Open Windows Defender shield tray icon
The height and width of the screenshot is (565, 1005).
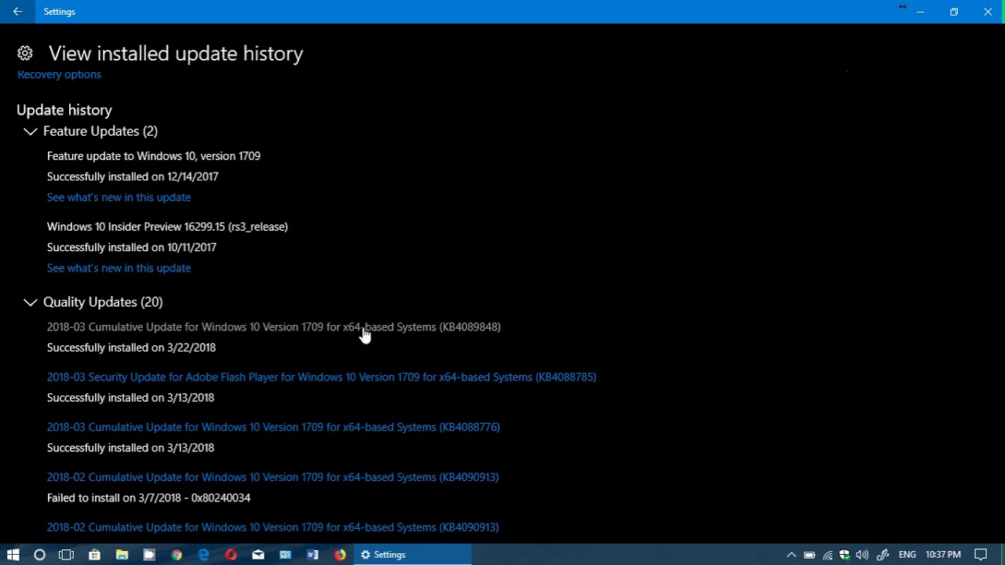point(845,555)
